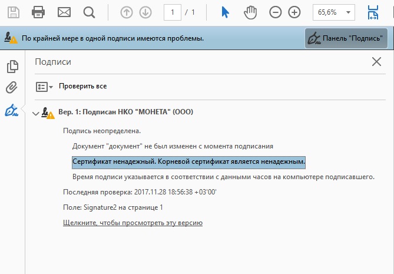The height and width of the screenshot is (274, 394).
Task: Open the 65,6% zoom dropdown
Action: (x=333, y=12)
